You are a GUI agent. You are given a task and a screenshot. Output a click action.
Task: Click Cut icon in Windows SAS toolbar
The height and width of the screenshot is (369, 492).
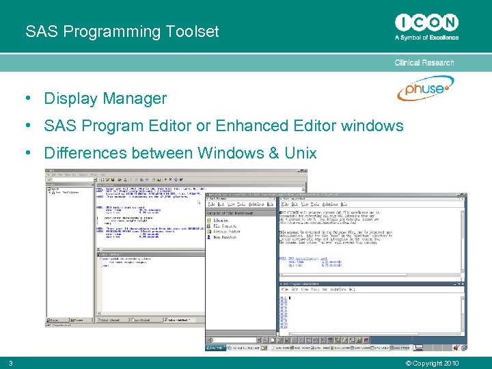(x=131, y=180)
